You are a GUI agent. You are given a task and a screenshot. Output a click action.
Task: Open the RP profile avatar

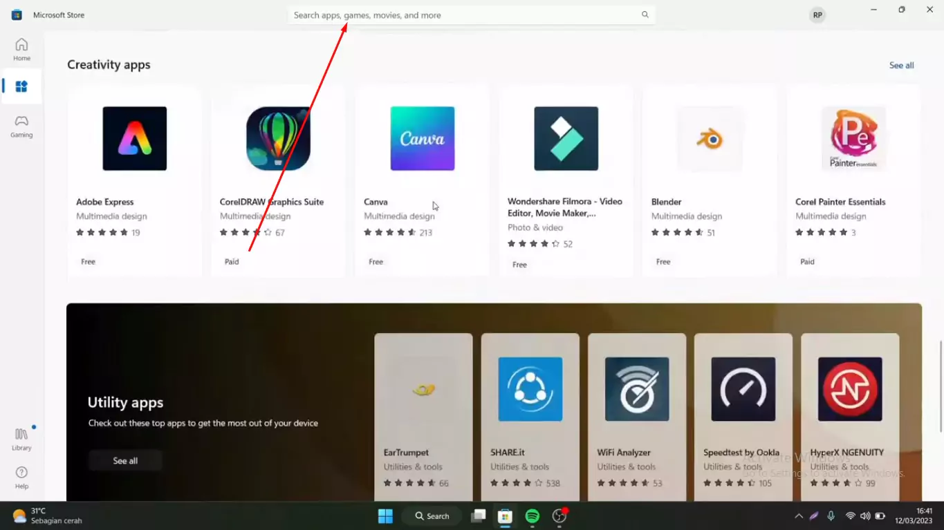(817, 15)
